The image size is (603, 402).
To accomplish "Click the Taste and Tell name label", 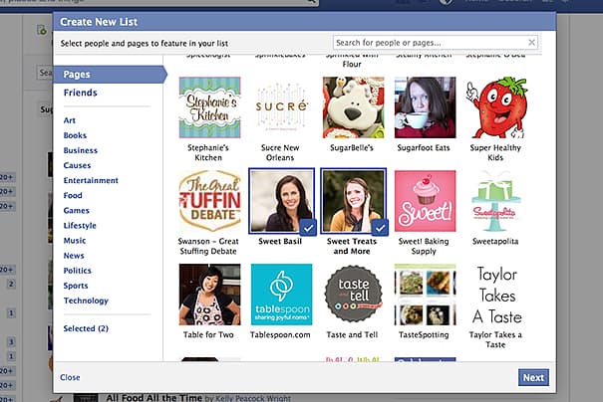I will click(x=352, y=334).
